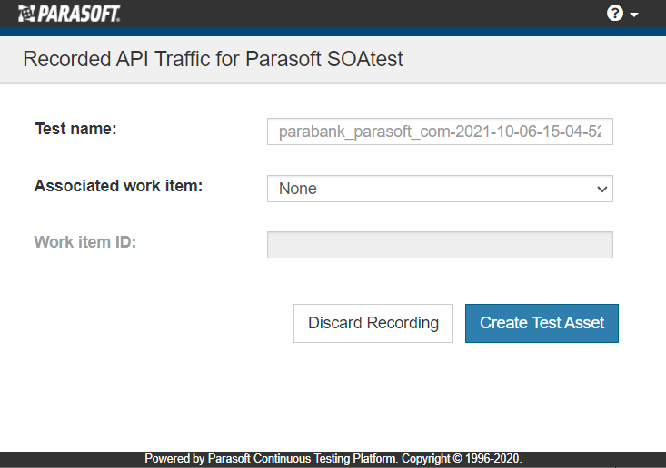Open the Associated work item dropdown
Viewport: 666px width, 468px height.
pyautogui.click(x=440, y=189)
